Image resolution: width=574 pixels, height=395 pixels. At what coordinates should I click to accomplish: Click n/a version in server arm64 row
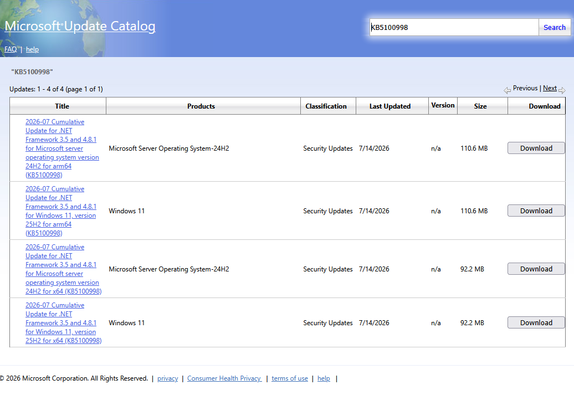(435, 148)
